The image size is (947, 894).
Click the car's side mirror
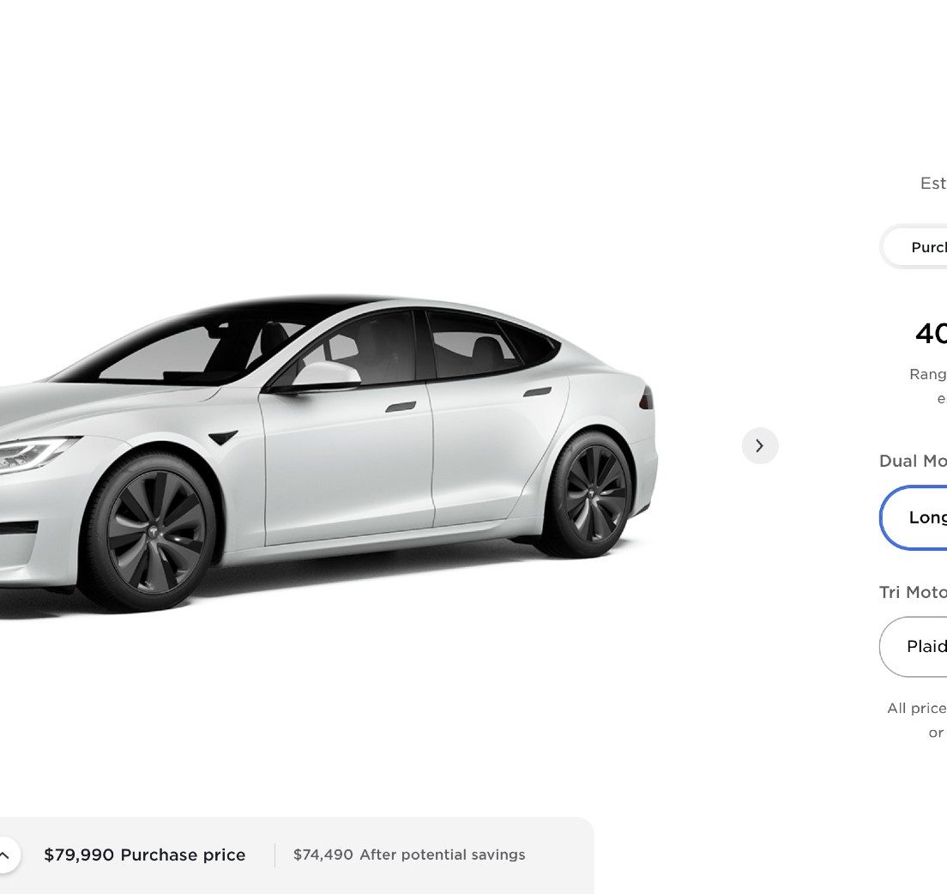324,375
